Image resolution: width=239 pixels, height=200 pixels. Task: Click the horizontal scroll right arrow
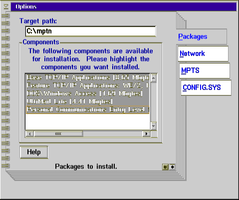click(x=146, y=133)
